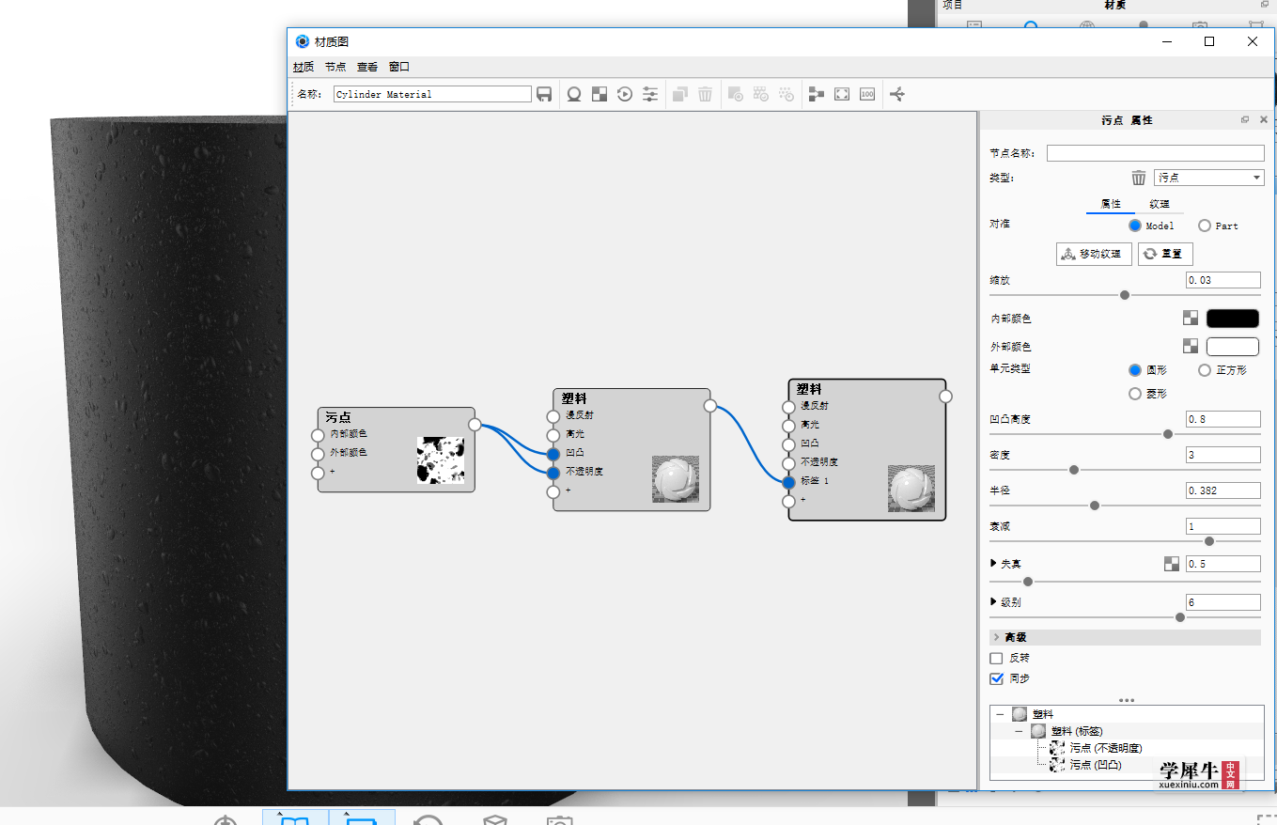Click the animation play-circle toolbar icon
1277x825 pixels.
[x=625, y=94]
